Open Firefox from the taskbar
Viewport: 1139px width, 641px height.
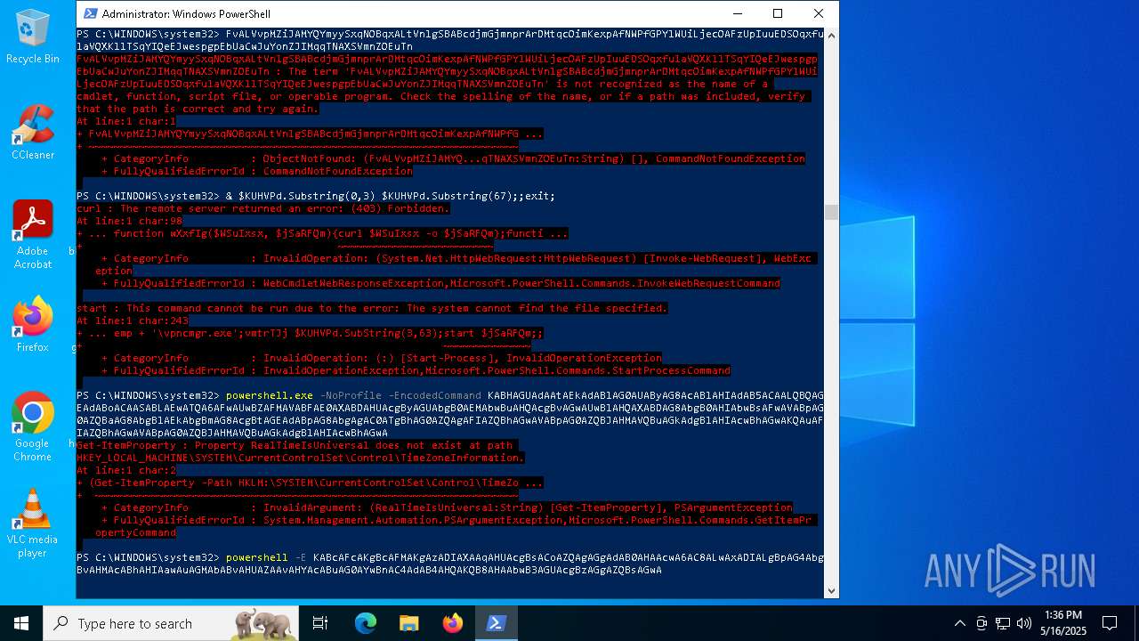pyautogui.click(x=453, y=623)
